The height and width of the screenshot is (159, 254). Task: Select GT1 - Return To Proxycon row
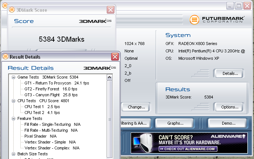pyautogui.click(x=57, y=83)
